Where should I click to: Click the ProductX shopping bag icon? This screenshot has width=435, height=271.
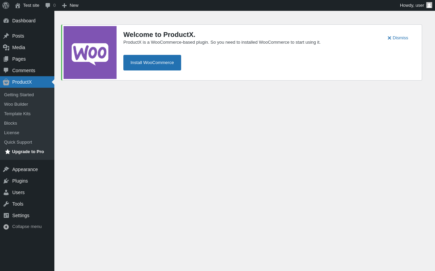[6, 82]
